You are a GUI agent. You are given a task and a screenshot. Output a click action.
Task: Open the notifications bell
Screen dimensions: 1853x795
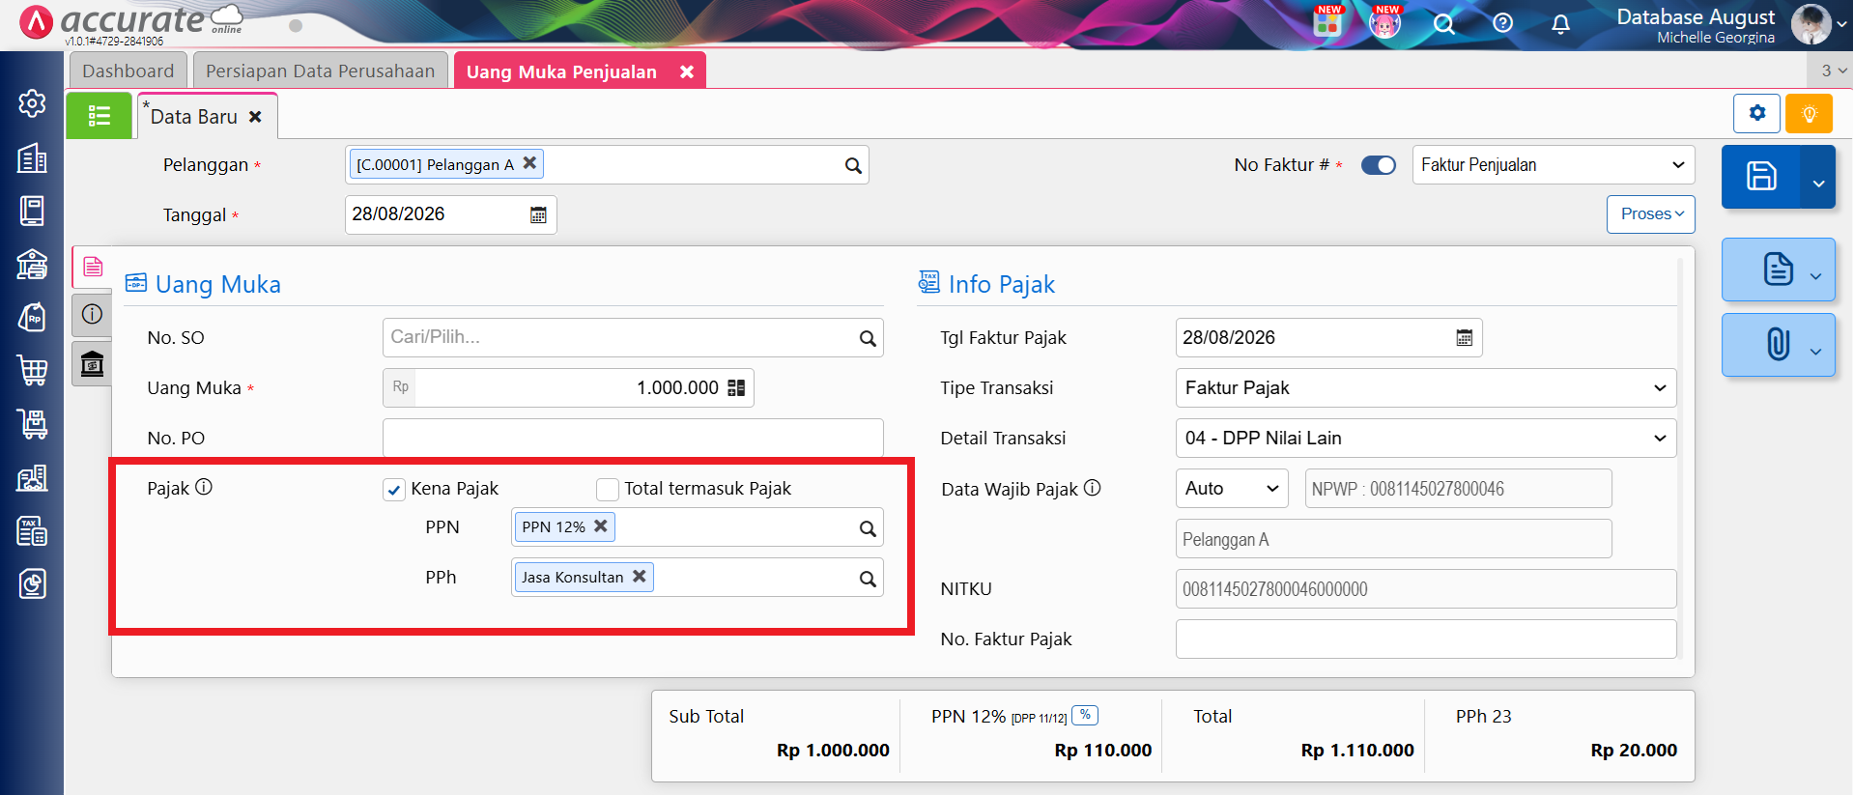[x=1560, y=24]
